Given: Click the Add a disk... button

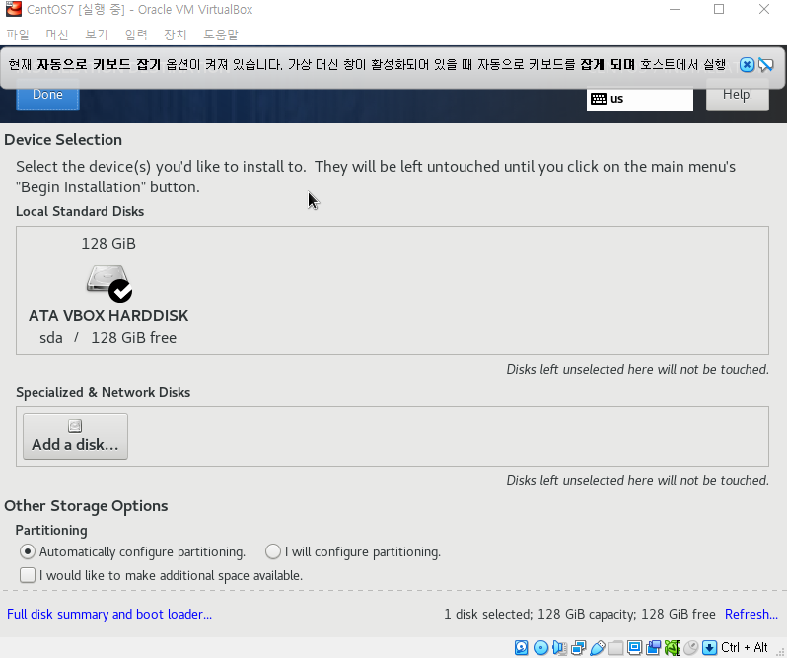Looking at the screenshot, I should 75,437.
